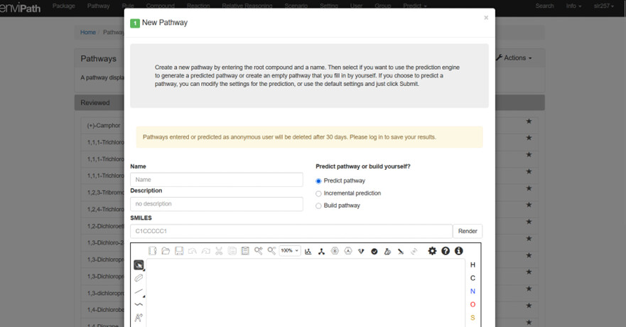626x327 pixels.
Task: Click the Paste clipboard icon in sketcher toolbar
Action: 245,251
